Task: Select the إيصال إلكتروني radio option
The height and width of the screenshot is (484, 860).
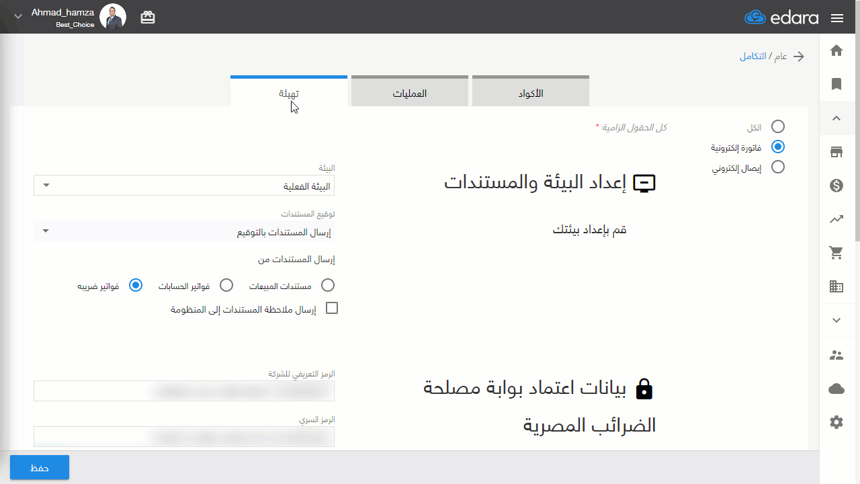Action: click(778, 167)
